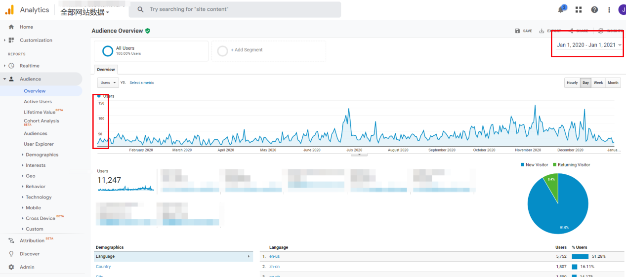Select the Overview tab above the graph
This screenshot has height=277, width=626.
(x=106, y=70)
